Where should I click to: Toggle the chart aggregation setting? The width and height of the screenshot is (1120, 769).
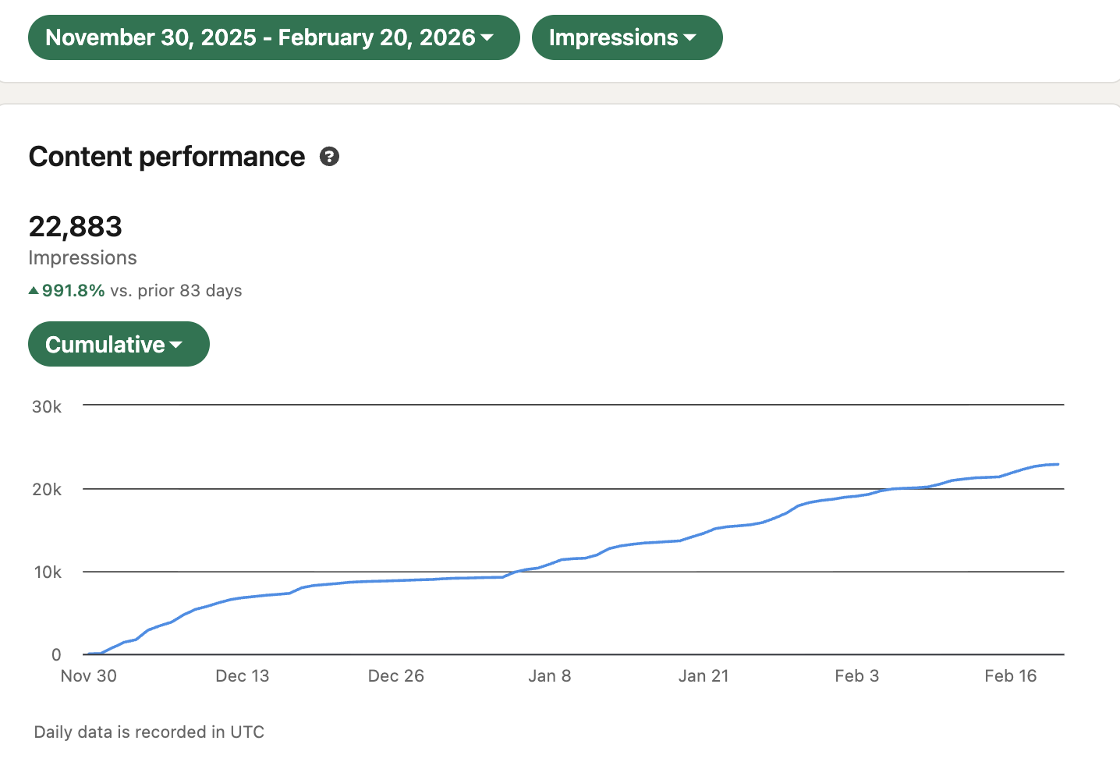(119, 344)
